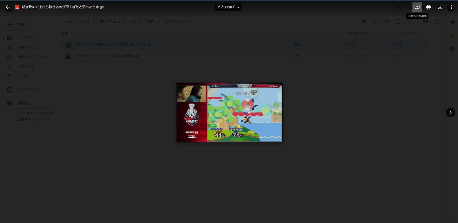Click the 17:10 modified-time cell
458x223 pixels.
[x=350, y=45]
